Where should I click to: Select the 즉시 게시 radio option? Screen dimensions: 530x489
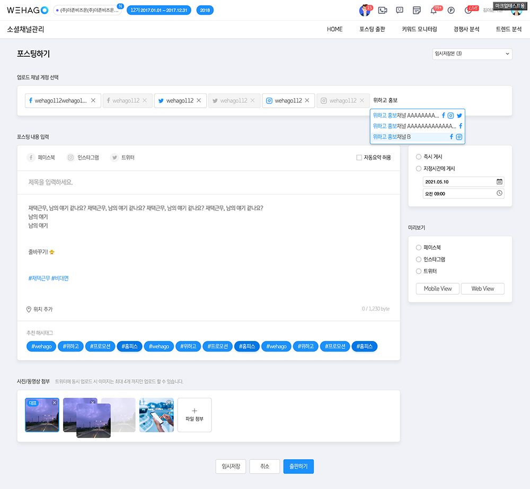(419, 157)
